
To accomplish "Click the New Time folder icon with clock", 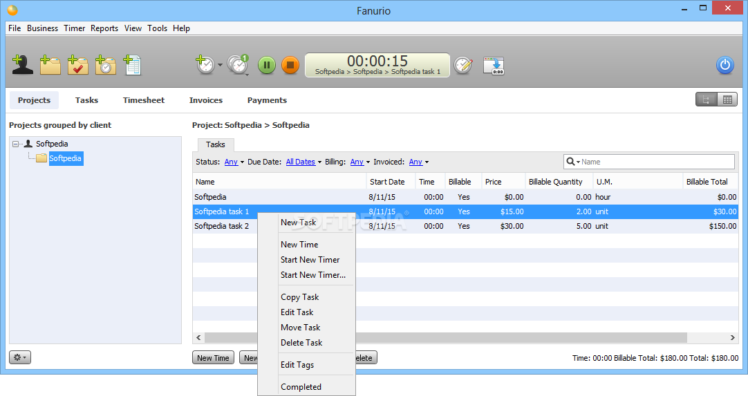I will pyautogui.click(x=105, y=65).
